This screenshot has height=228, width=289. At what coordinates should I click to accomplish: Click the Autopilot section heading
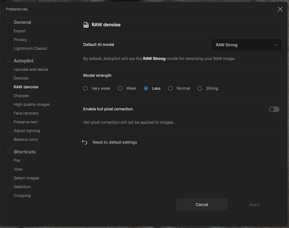coord(23,61)
